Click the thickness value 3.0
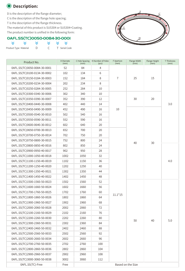The width and height of the screenshot is (185, 271). 170,104
